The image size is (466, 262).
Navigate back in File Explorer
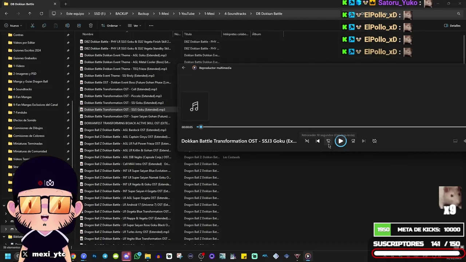[6, 13]
